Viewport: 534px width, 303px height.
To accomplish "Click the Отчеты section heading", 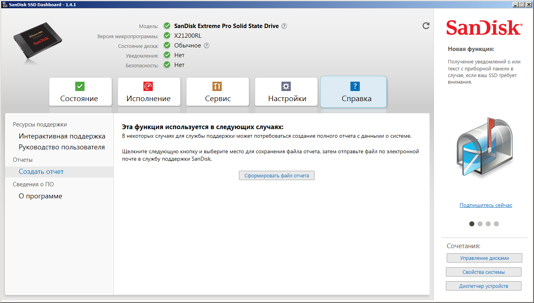I will tap(23, 160).
